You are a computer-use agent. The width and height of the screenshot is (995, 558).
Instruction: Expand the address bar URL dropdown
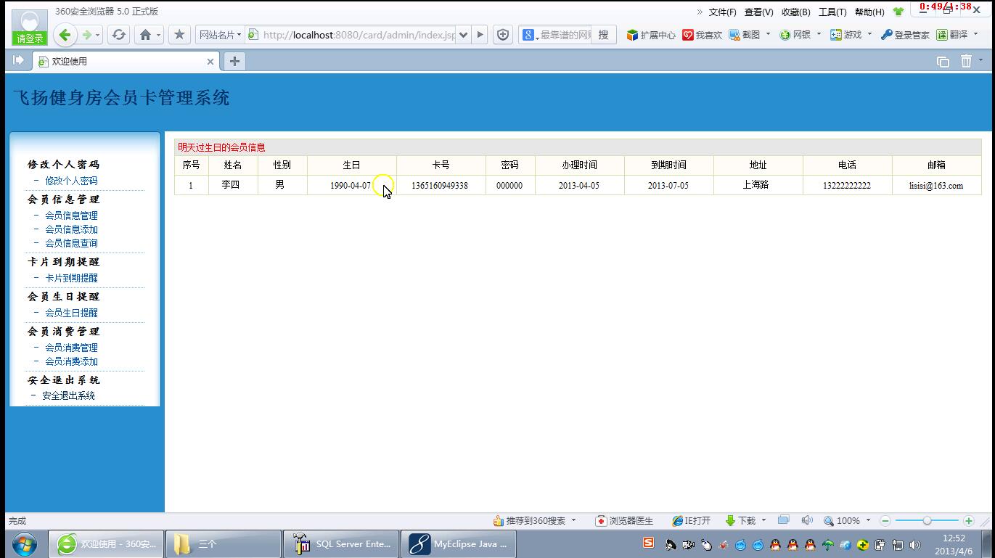pos(464,35)
